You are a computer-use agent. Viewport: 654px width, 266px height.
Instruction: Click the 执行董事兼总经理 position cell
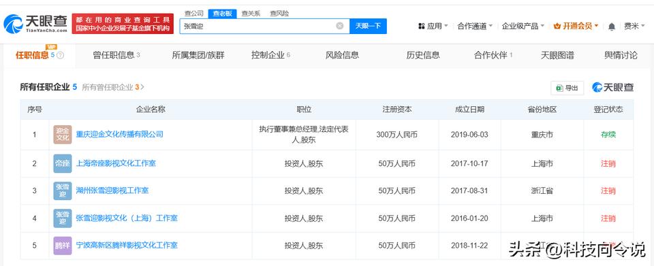point(304,135)
